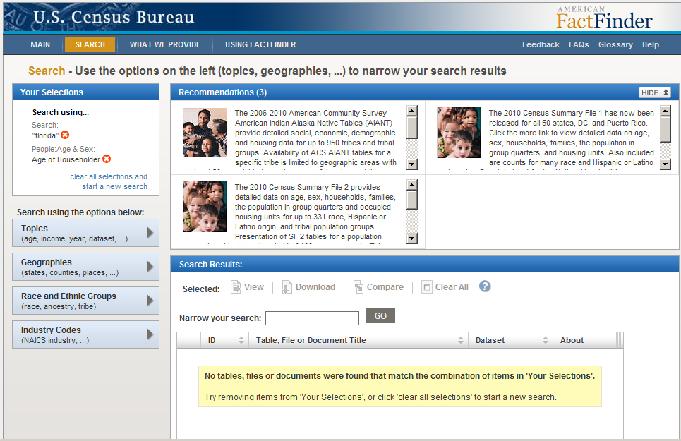Click the scrollbar thumb in Summary File 2 recommendation
This screenshot has height=441, width=681.
pos(412,200)
